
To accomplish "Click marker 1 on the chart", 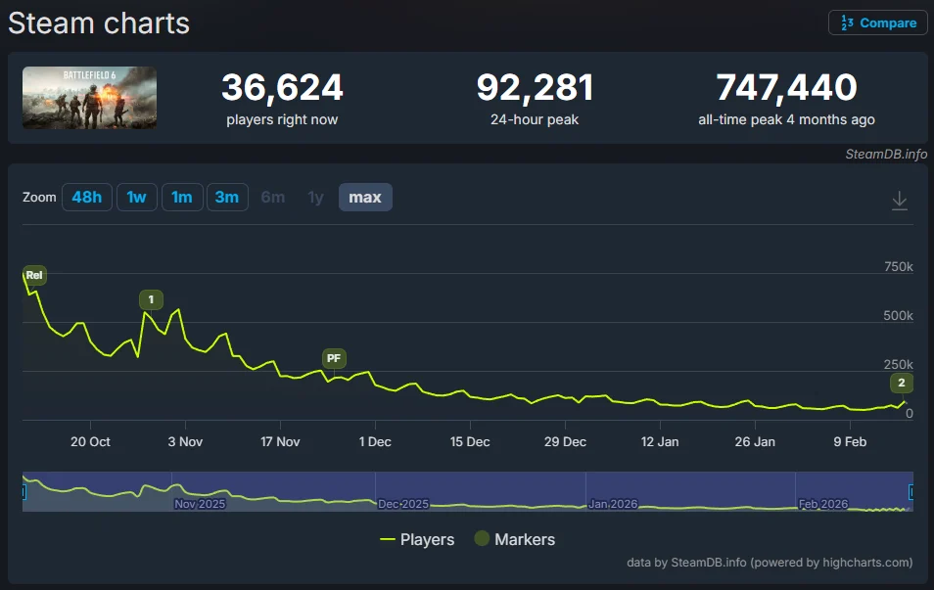I will pos(151,299).
